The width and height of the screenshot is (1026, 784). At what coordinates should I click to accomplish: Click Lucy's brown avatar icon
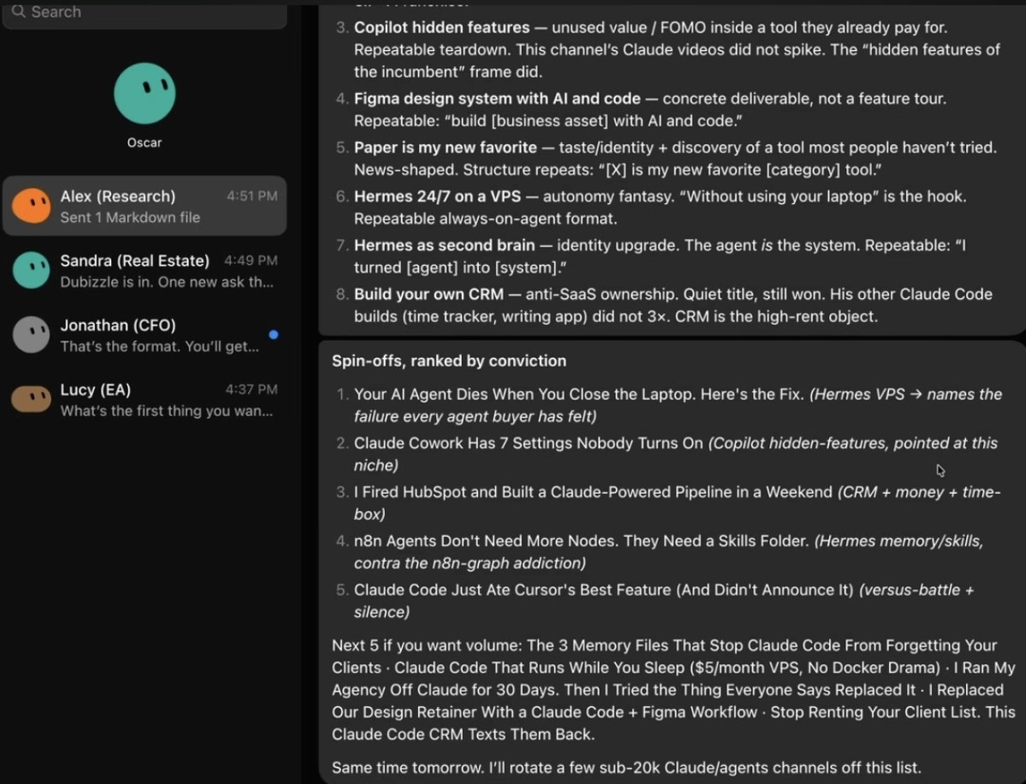pos(30,400)
